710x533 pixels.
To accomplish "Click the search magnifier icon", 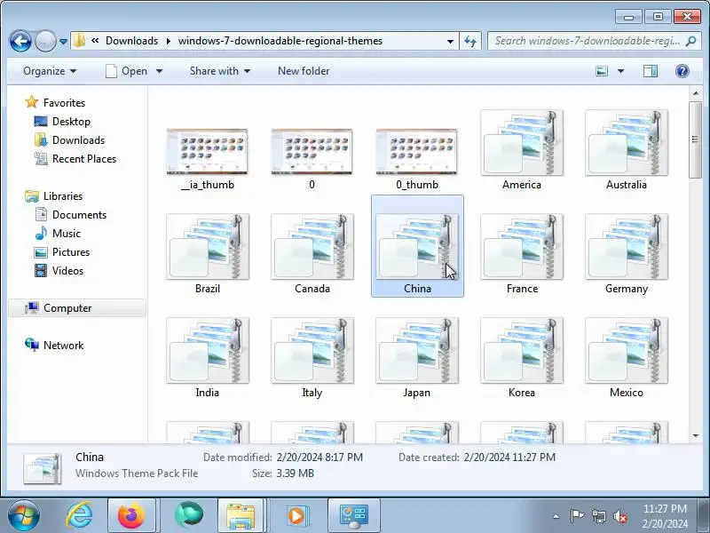I will (690, 41).
